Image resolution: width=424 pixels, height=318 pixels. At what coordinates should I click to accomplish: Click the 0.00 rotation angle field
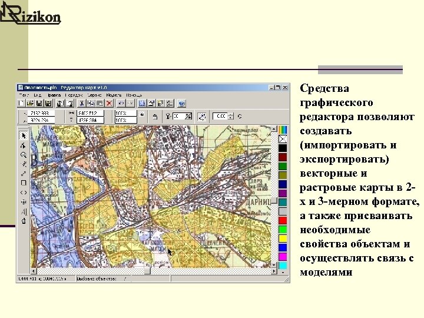coord(220,116)
